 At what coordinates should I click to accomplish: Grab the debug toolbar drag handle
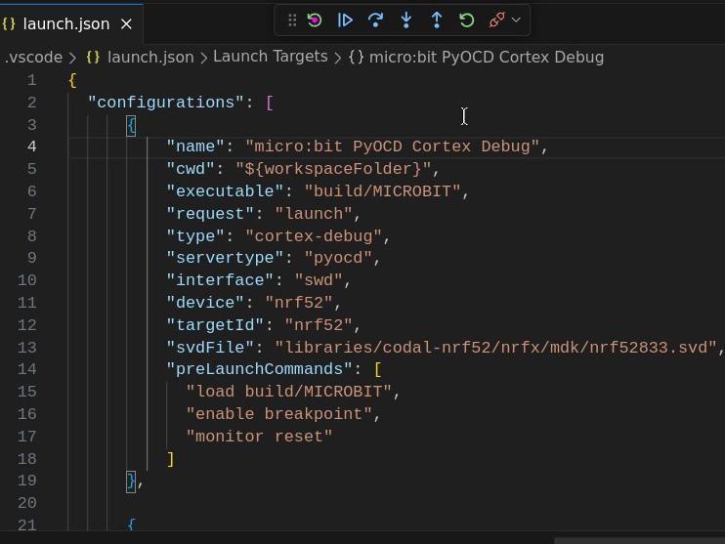[292, 21]
